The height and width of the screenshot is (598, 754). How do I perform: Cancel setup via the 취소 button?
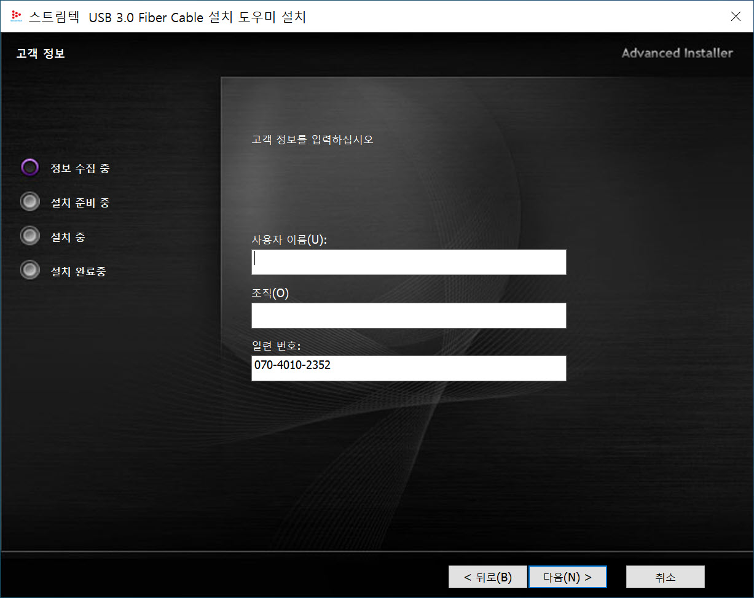tap(666, 577)
